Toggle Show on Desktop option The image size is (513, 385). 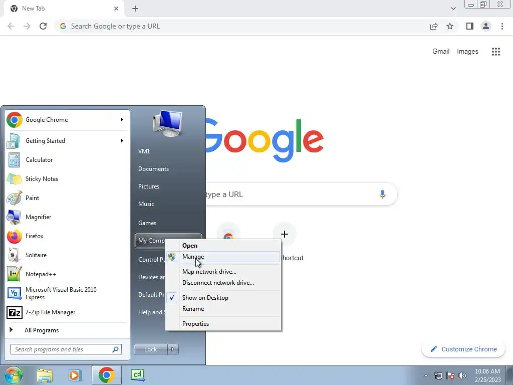223,298
